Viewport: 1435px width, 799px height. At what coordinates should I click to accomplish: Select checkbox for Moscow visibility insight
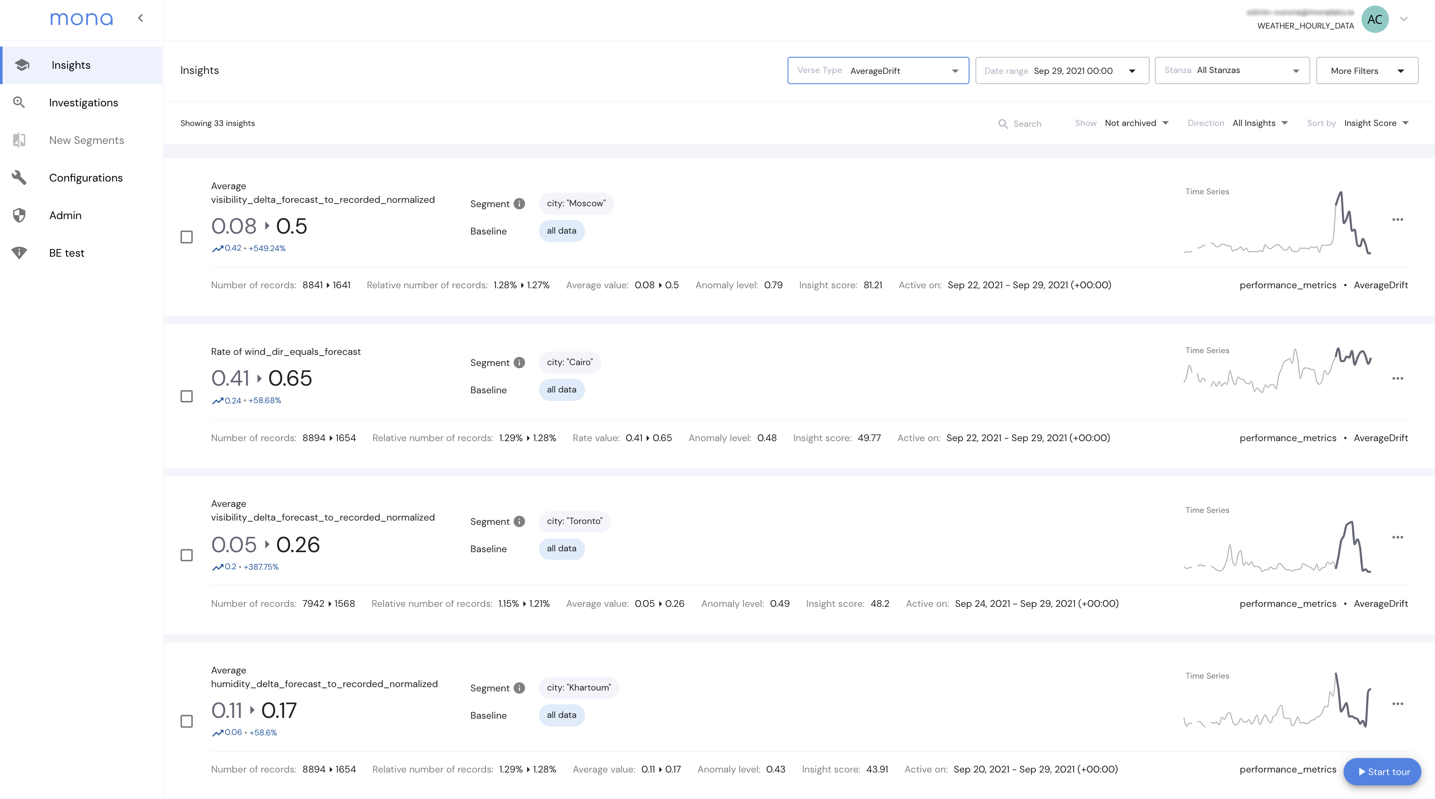pyautogui.click(x=187, y=237)
